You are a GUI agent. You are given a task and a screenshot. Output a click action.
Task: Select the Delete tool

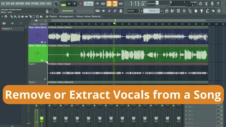coord(19,17)
